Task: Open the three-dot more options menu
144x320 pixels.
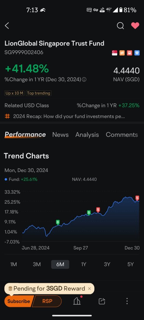Action: click(127, 301)
